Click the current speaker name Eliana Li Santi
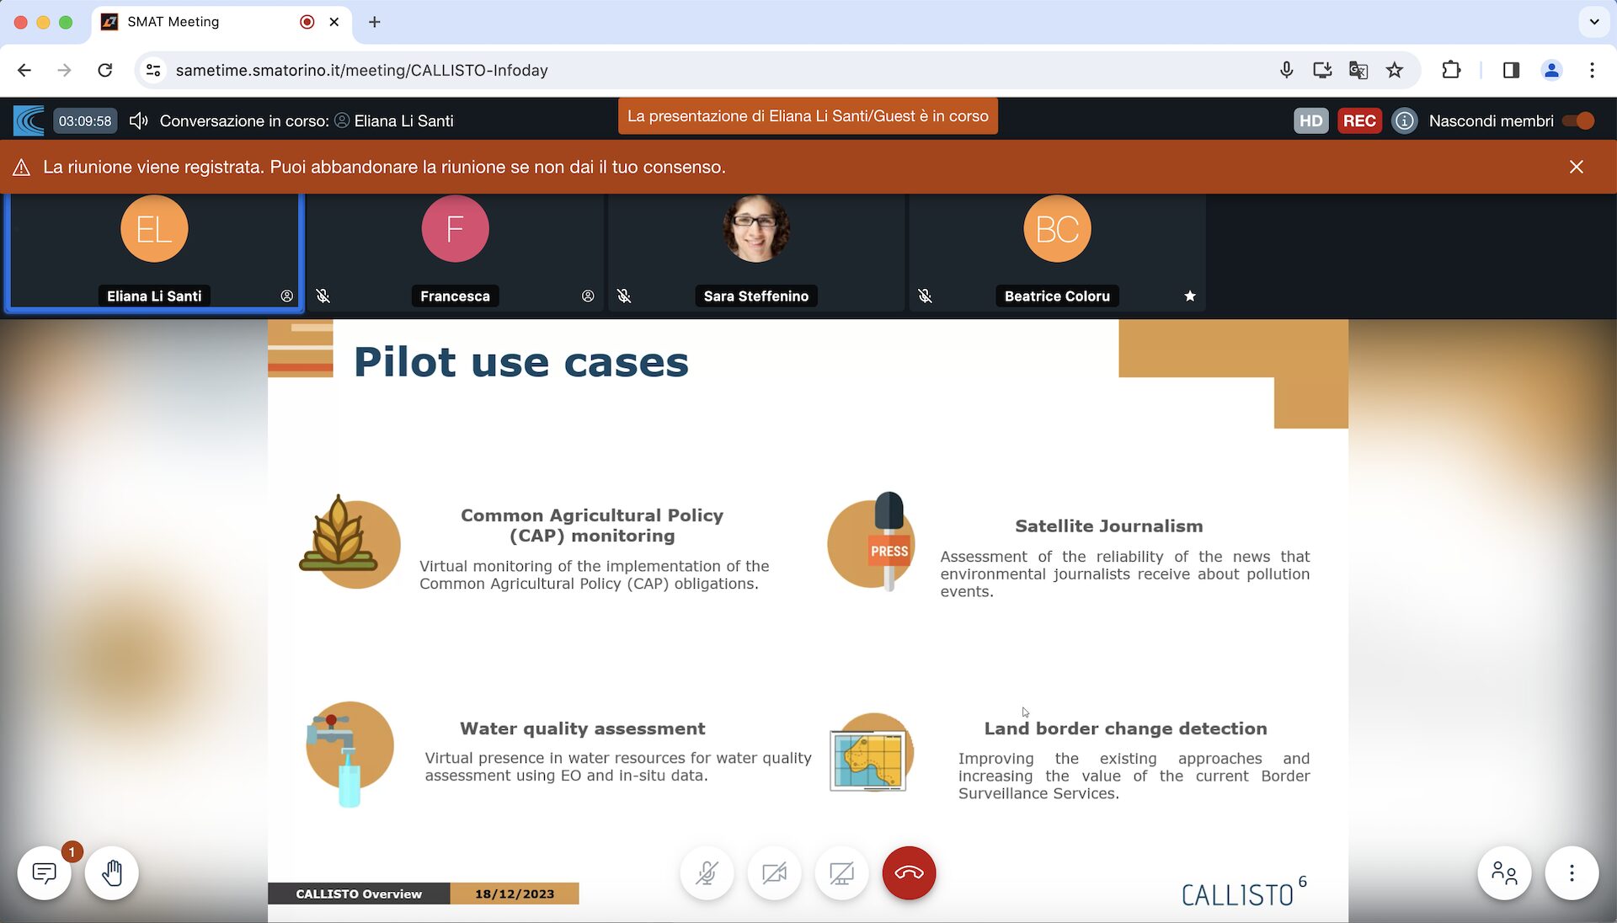This screenshot has height=923, width=1617. coord(403,120)
